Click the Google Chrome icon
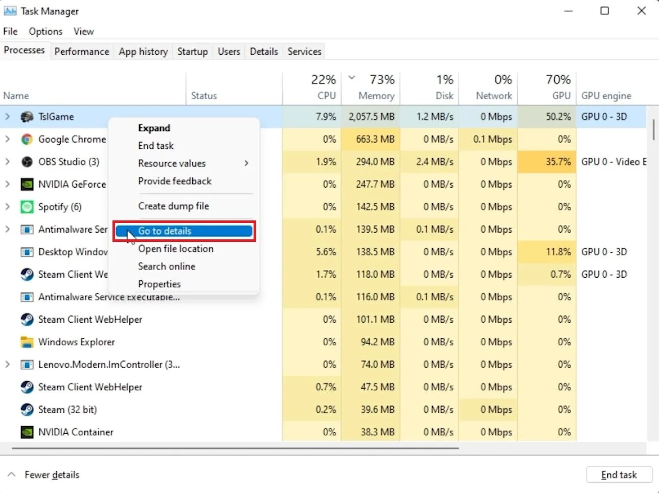This screenshot has width=659, height=493. click(27, 139)
